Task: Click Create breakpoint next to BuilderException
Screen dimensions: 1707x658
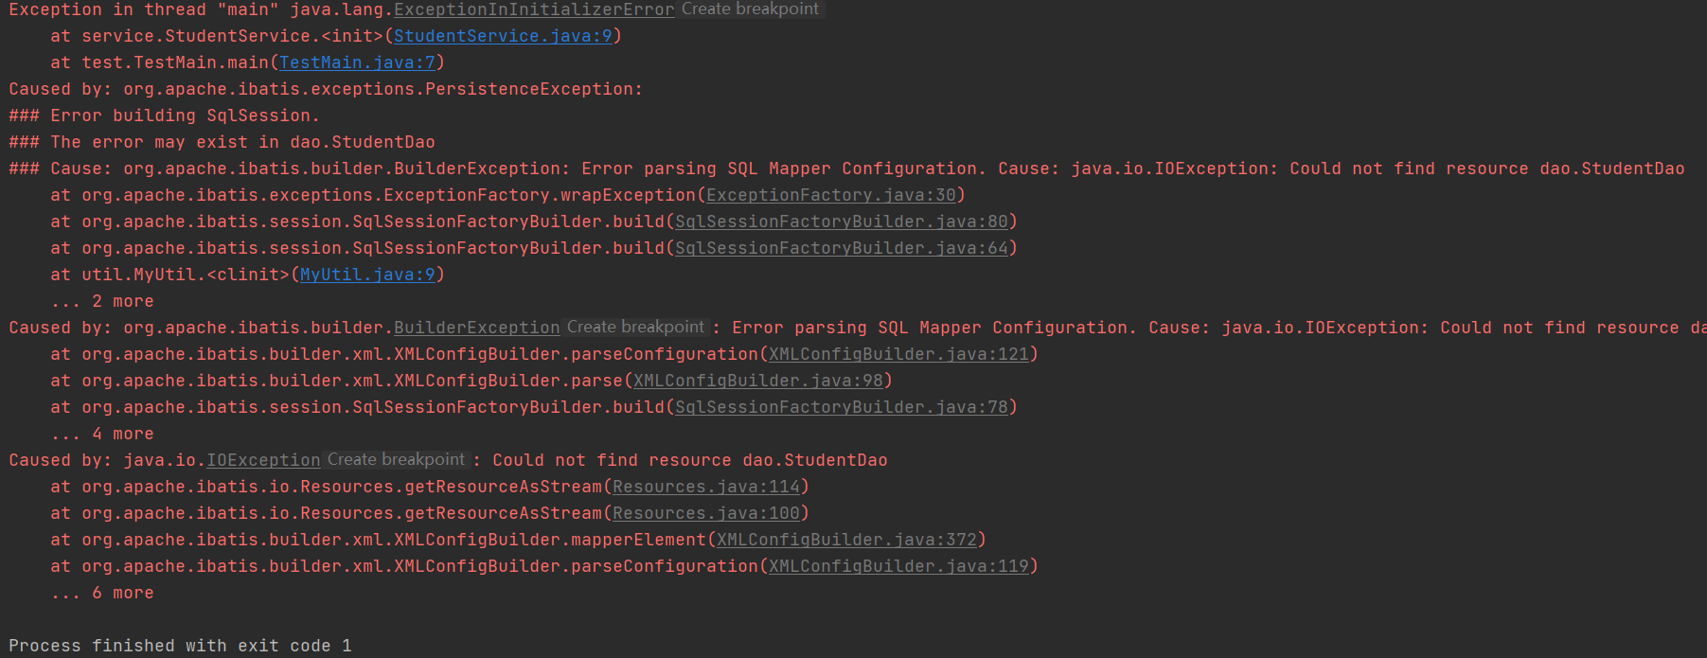Action: [x=636, y=328]
